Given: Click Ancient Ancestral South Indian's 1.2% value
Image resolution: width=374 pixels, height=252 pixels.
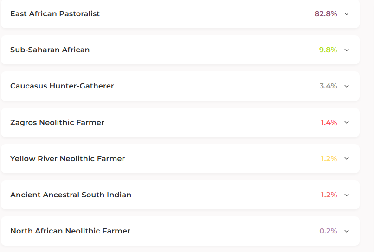Looking at the screenshot, I should click(329, 195).
